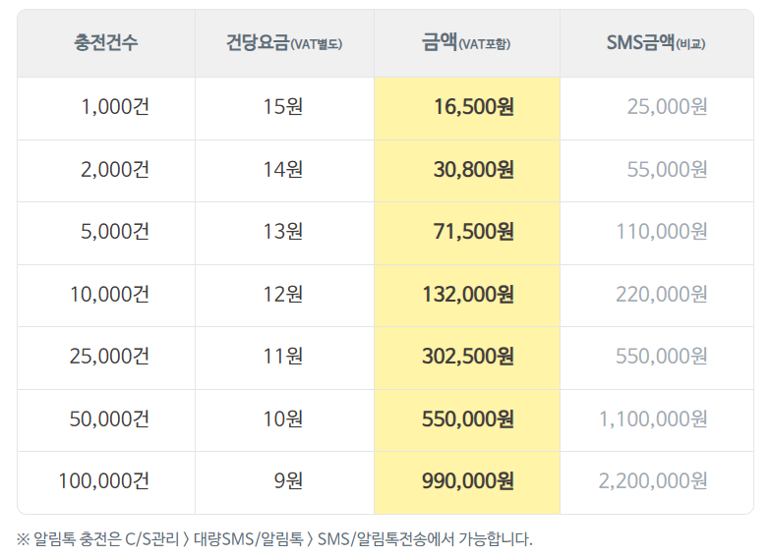Click the gray 2,200,000원 SMS price

coord(653,481)
